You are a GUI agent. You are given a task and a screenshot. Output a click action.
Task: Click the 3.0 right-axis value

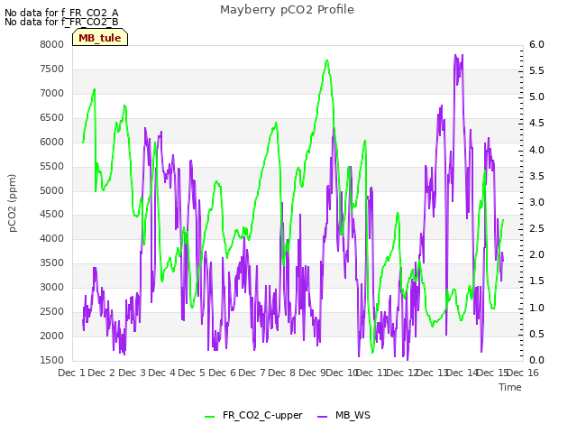[536, 202]
